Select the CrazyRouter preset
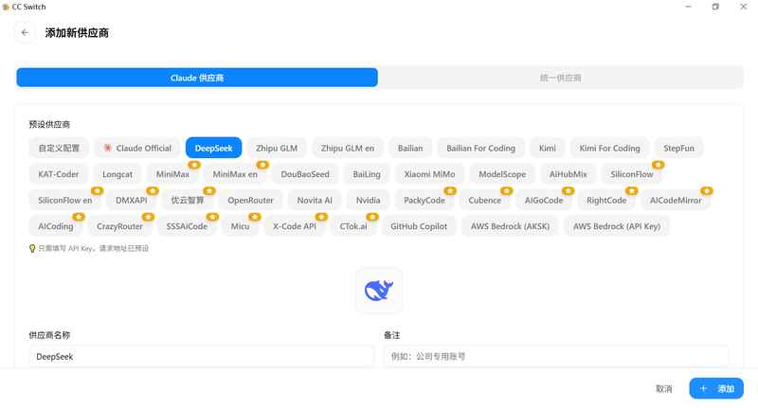The height and width of the screenshot is (408, 758). (x=119, y=226)
